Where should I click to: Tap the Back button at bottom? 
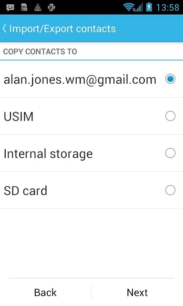click(45, 292)
